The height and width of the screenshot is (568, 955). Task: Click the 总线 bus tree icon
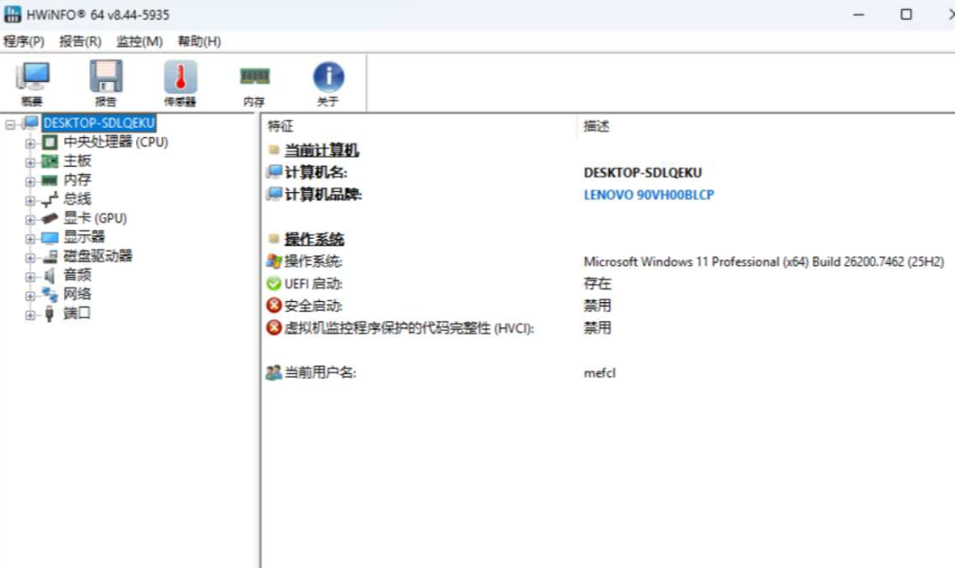pyautogui.click(x=49, y=199)
